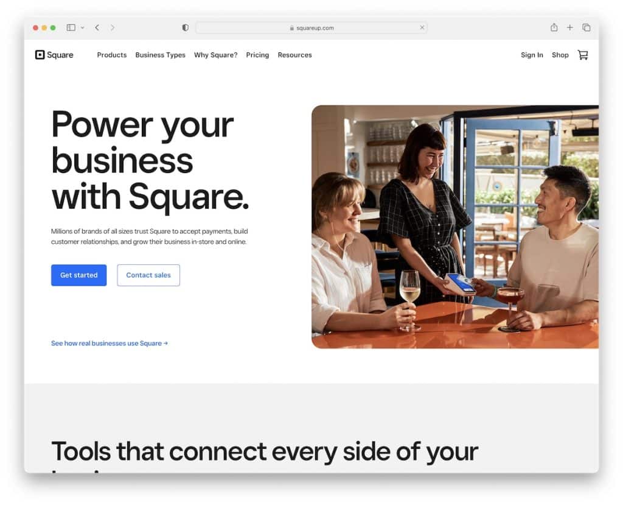The height and width of the screenshot is (505, 623).
Task: Click the restaurant hero photo
Action: click(455, 227)
